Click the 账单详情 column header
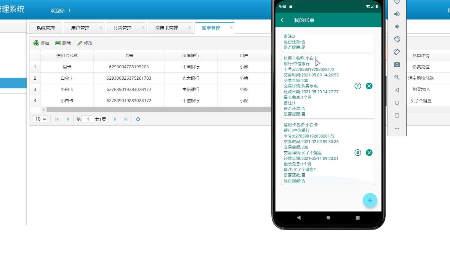This screenshot has height=253, width=450. (x=421, y=56)
